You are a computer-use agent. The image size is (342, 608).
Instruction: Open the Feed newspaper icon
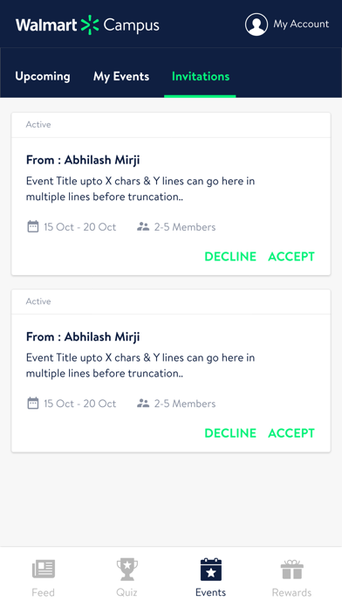[x=44, y=570]
